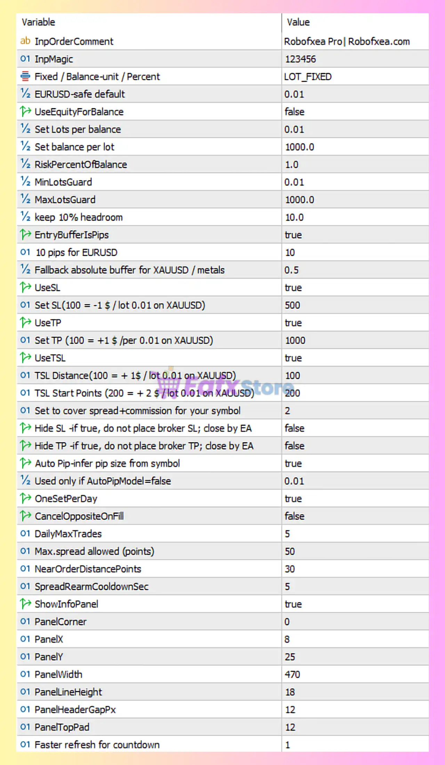Edit the PanelY value 25
Screen dimensions: 445x765
coord(290,657)
